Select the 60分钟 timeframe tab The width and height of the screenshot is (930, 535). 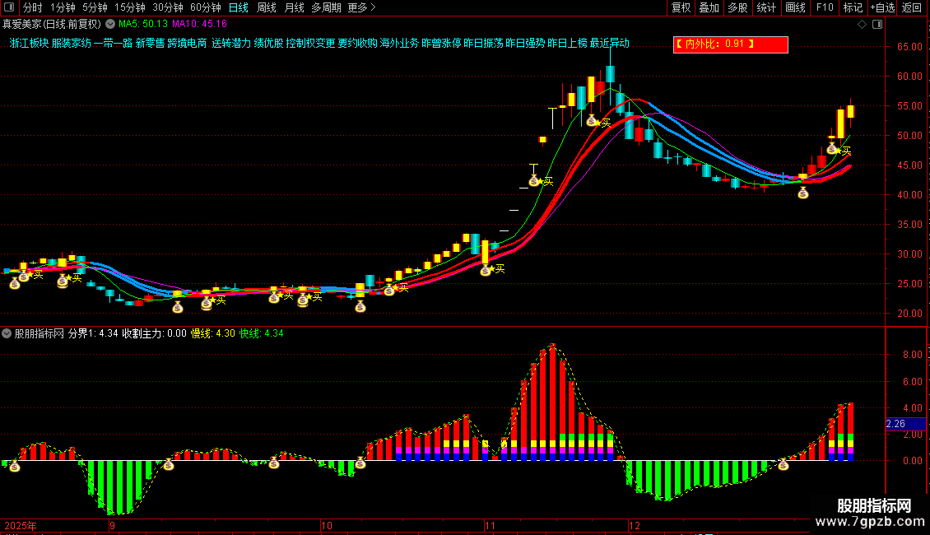click(206, 7)
